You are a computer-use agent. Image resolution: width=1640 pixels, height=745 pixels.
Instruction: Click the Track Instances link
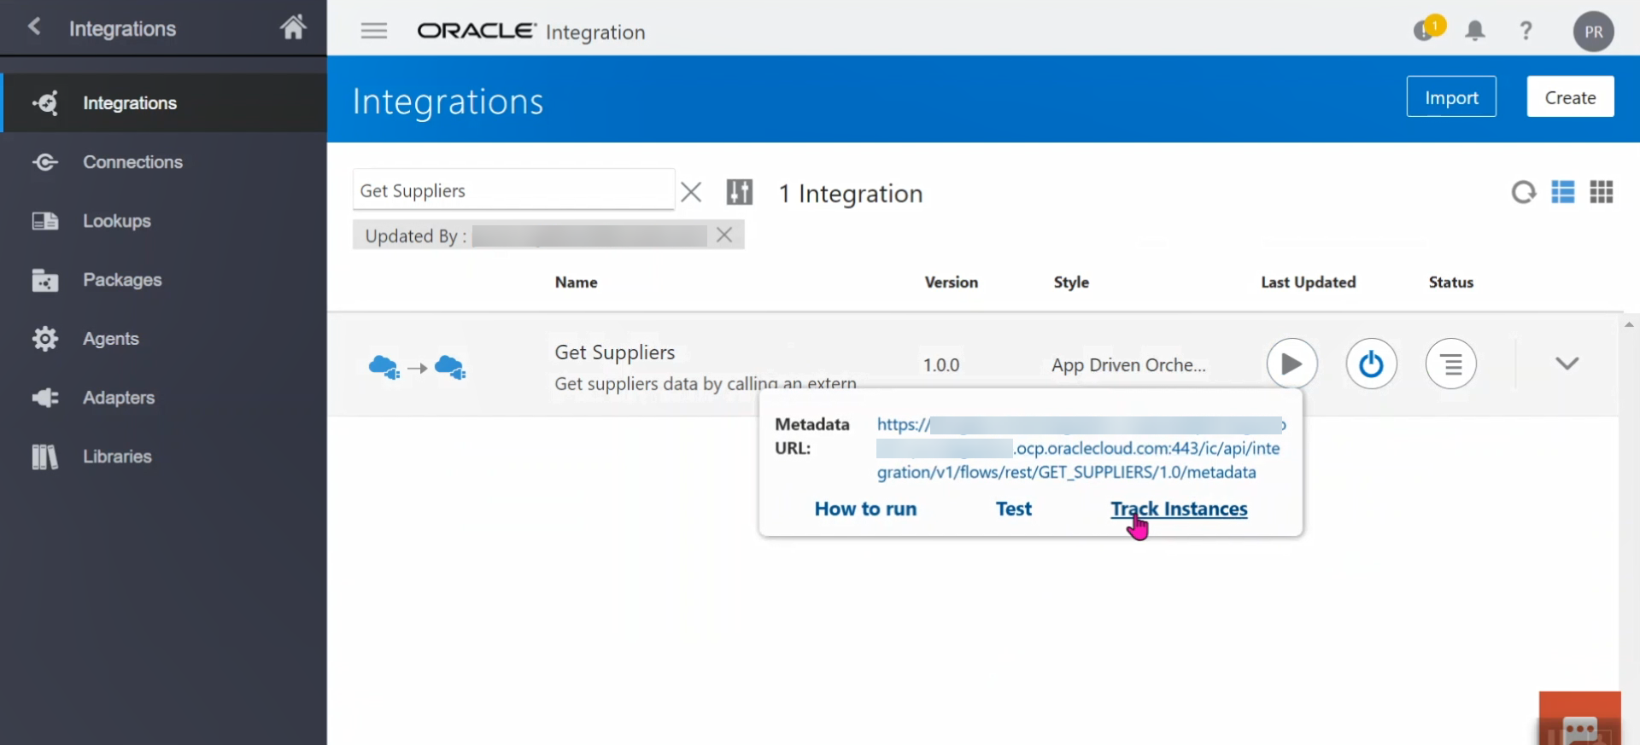click(1179, 509)
